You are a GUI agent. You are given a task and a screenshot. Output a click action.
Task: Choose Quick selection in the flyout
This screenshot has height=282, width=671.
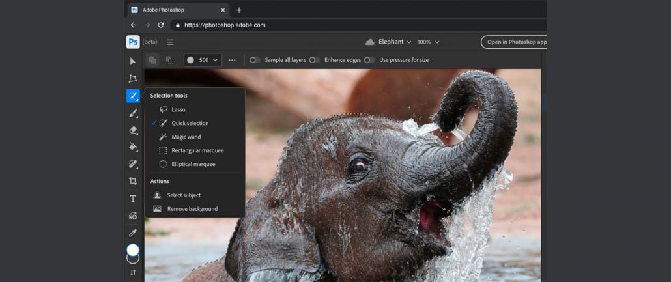[195, 123]
